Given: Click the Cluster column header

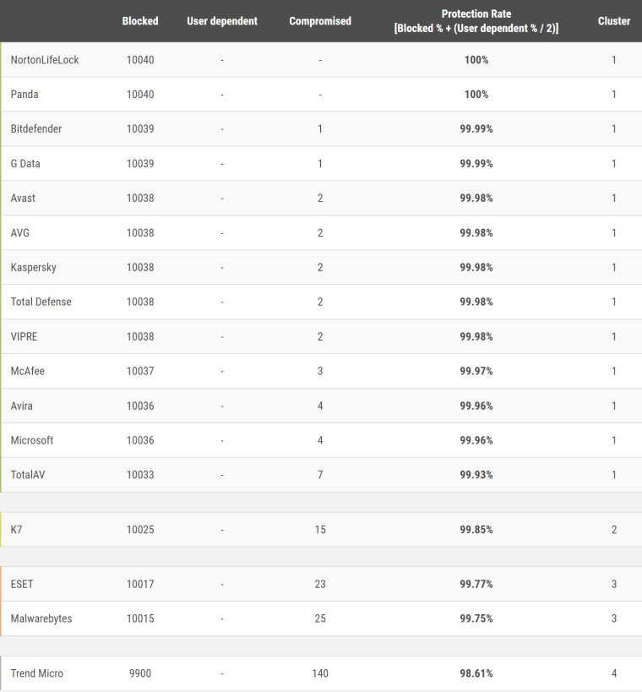Looking at the screenshot, I should pyautogui.click(x=614, y=21).
